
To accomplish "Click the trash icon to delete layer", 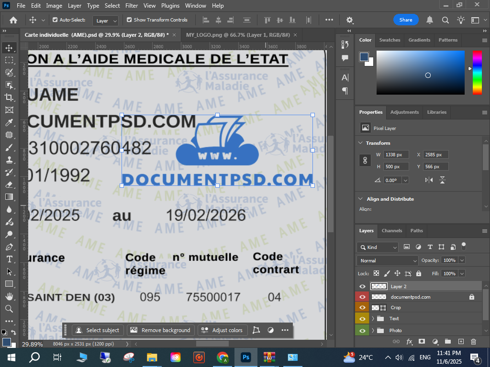I will pos(473,342).
